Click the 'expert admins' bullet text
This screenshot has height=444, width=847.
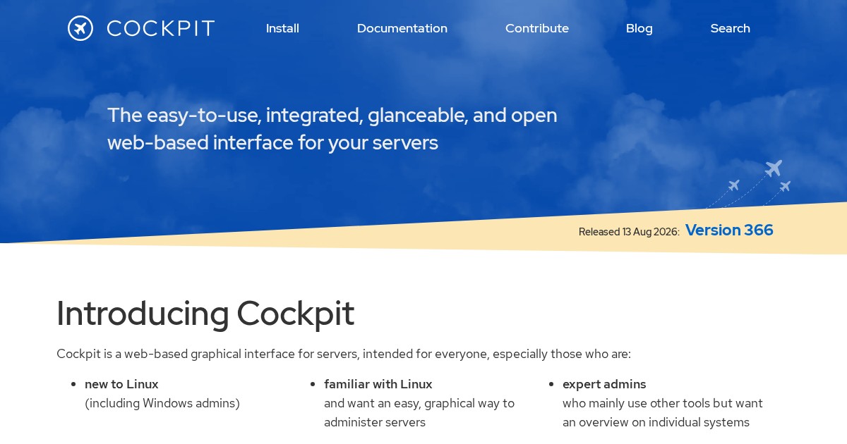[x=604, y=384]
